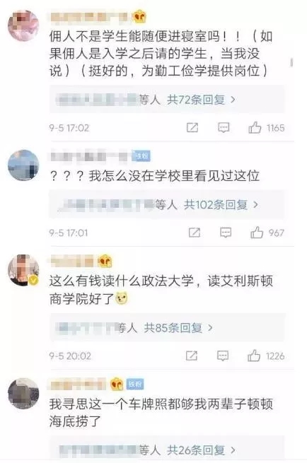Expand the 共102条回复 replies
The image size is (307, 463).
[221, 204]
